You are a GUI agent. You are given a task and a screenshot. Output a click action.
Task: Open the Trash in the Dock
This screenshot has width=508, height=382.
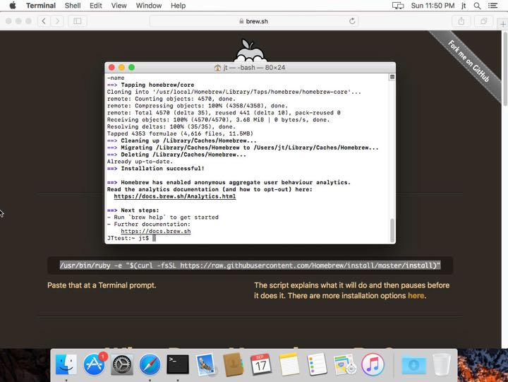442,365
